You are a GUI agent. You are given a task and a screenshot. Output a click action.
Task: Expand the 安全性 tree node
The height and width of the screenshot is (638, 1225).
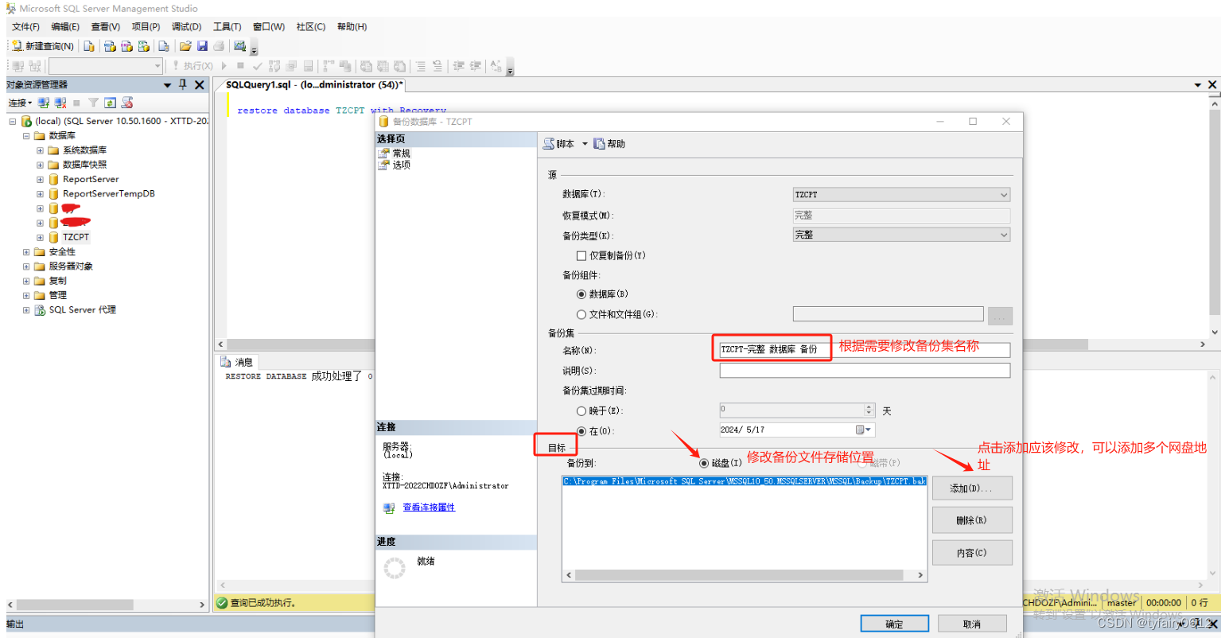[26, 252]
